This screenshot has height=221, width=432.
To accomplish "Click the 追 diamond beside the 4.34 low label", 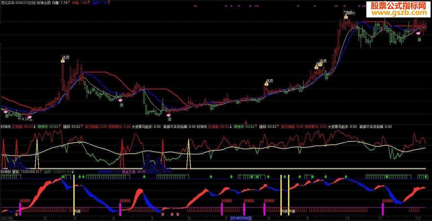I will [30, 117].
